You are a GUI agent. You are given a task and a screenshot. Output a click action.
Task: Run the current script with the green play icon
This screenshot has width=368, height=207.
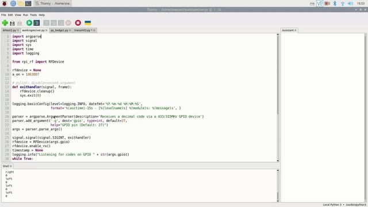[x=29, y=23]
